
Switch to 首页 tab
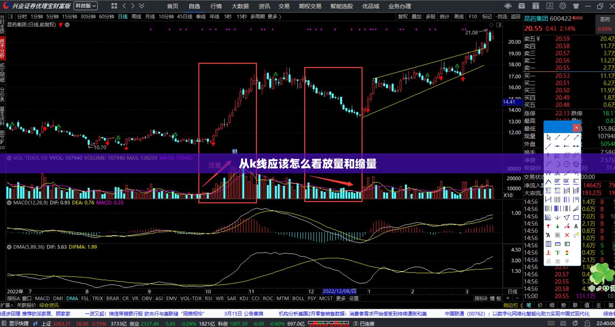click(173, 6)
